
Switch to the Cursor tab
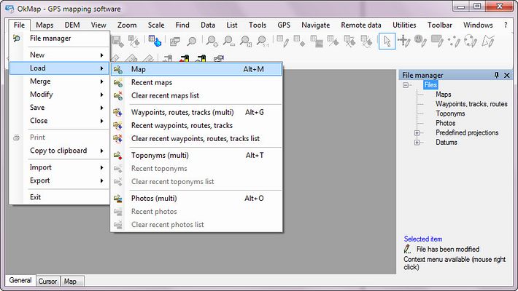[x=48, y=281]
